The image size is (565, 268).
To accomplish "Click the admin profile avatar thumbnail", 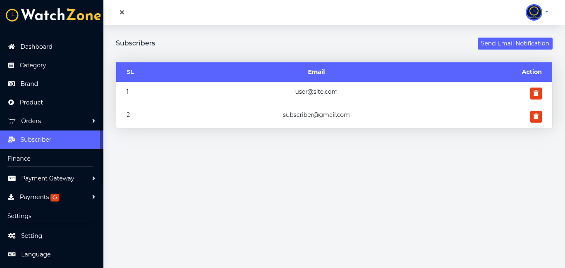I will click(x=534, y=12).
